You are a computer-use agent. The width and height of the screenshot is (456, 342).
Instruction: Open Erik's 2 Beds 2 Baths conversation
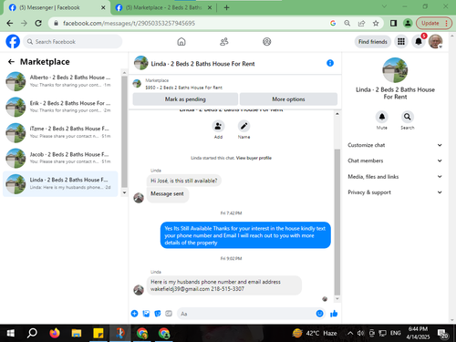tap(60, 107)
